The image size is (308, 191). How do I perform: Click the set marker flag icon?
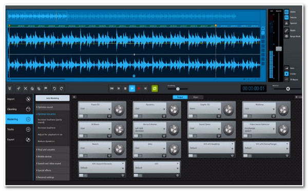(46, 88)
